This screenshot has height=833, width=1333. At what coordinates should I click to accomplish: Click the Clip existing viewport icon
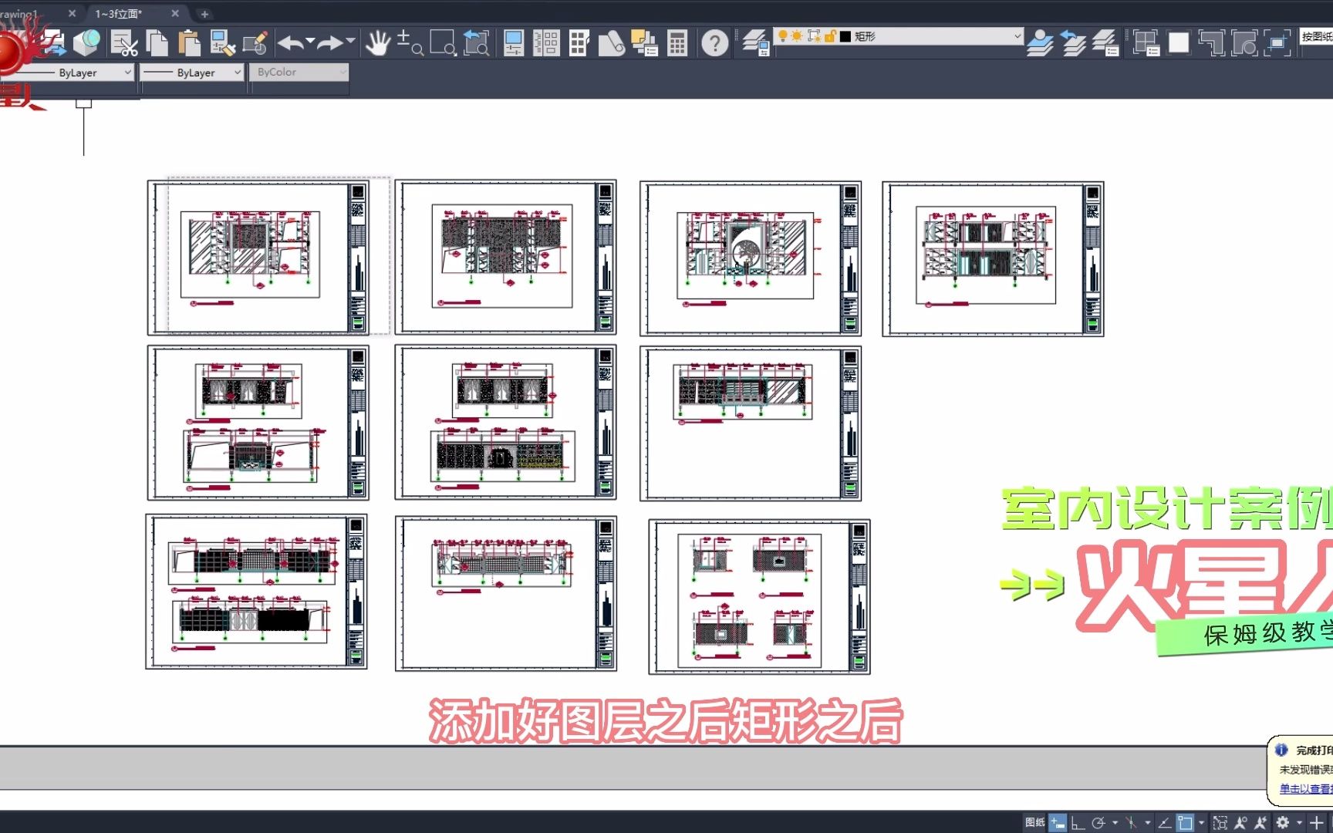1277,42
